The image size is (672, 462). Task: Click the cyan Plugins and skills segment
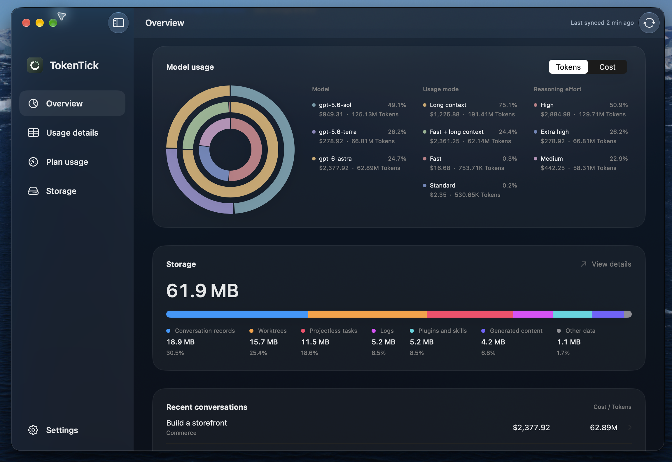pos(573,314)
